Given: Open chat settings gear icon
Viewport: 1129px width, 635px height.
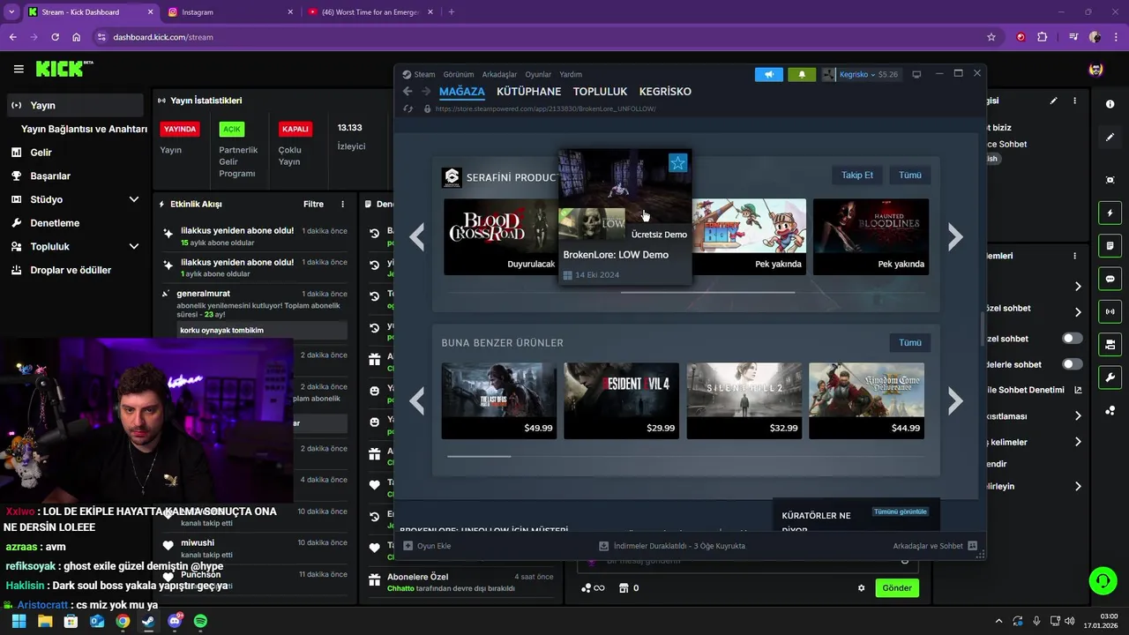Looking at the screenshot, I should (862, 588).
